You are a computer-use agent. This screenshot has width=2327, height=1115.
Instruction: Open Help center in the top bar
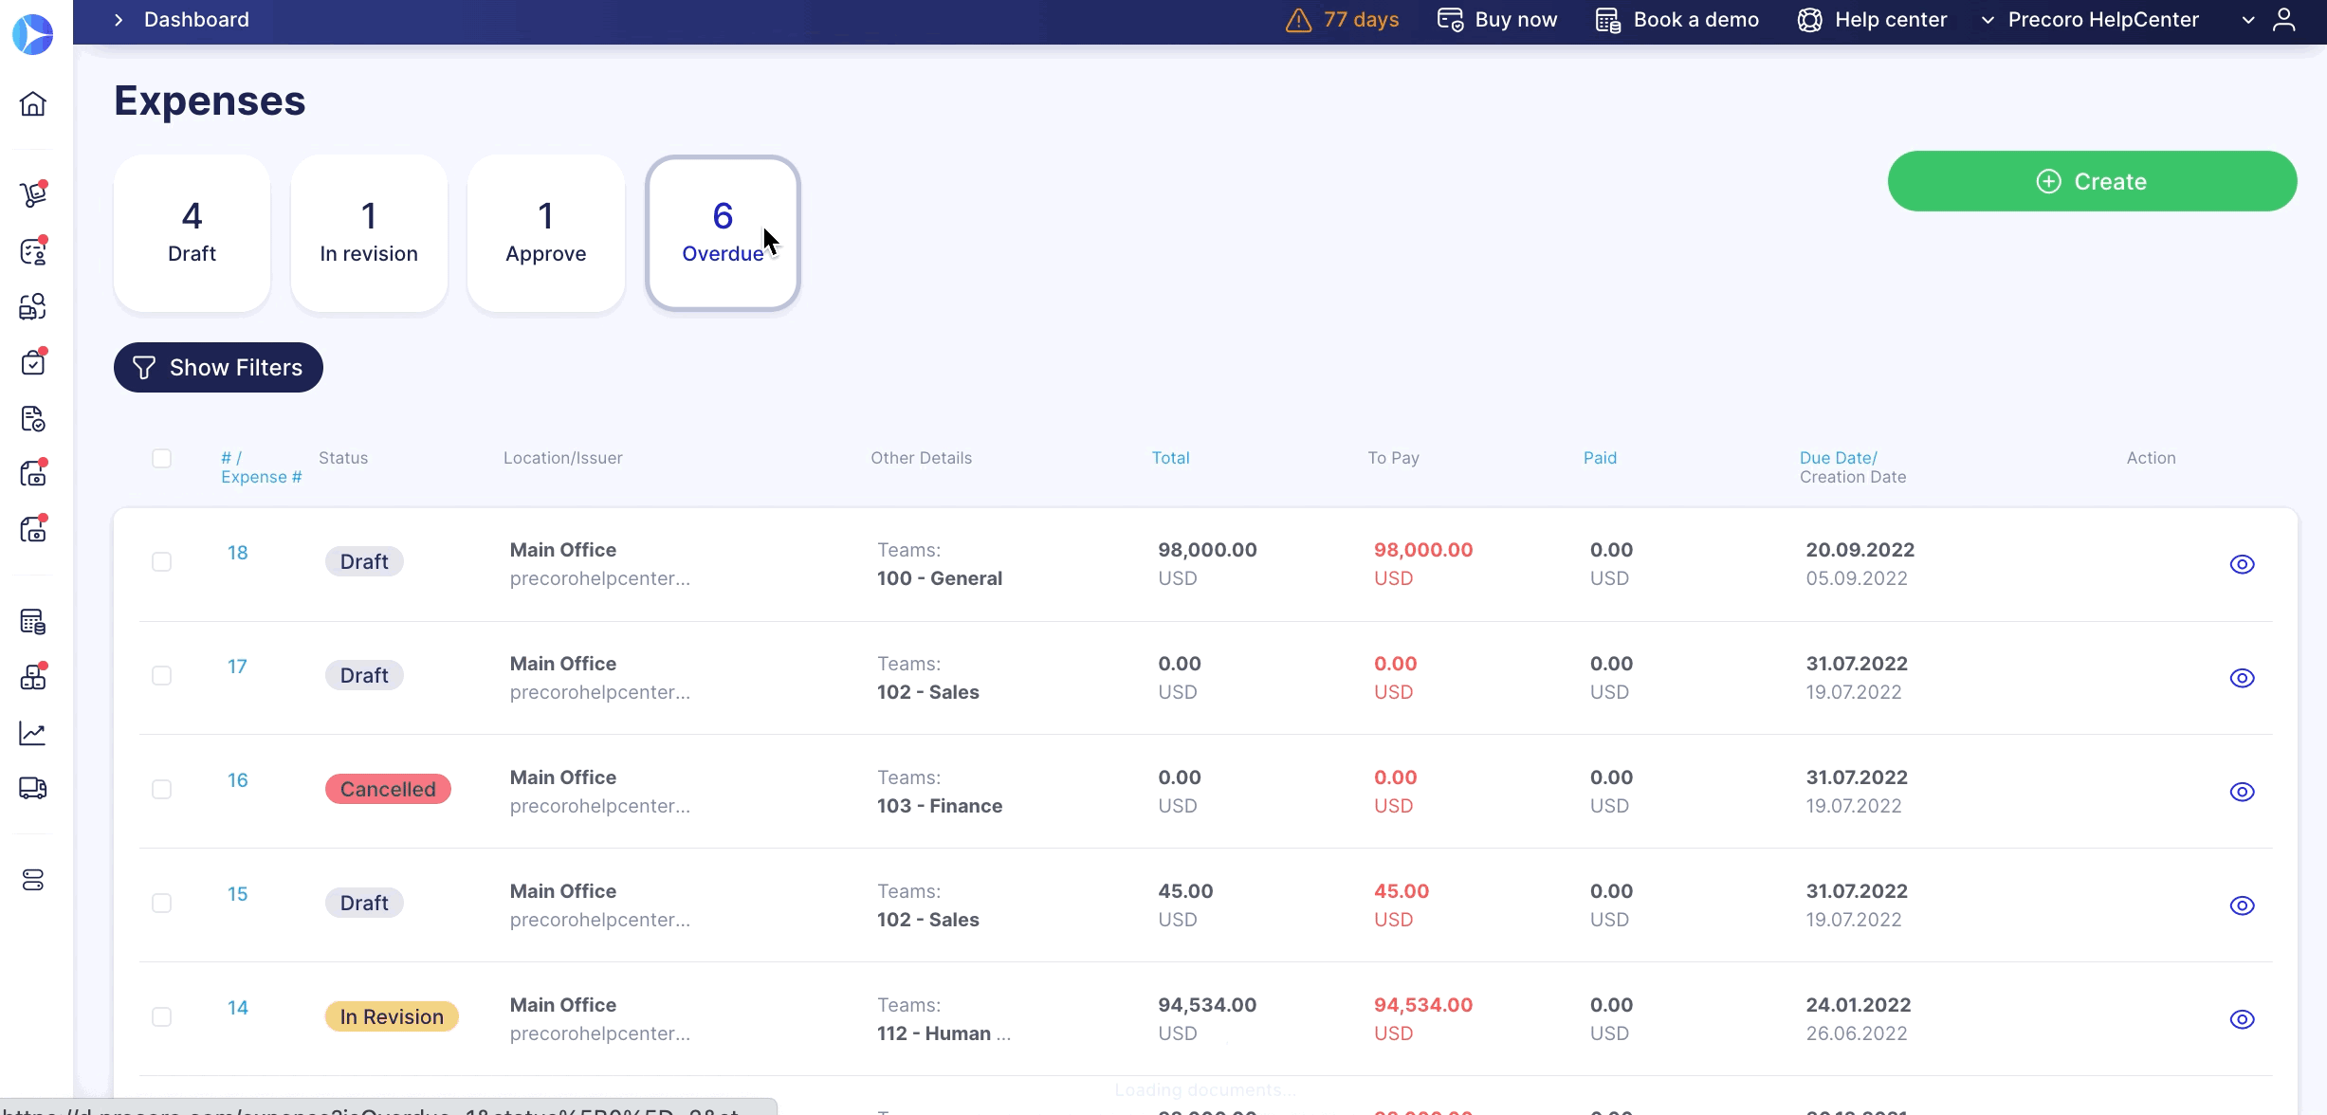(x=1872, y=20)
